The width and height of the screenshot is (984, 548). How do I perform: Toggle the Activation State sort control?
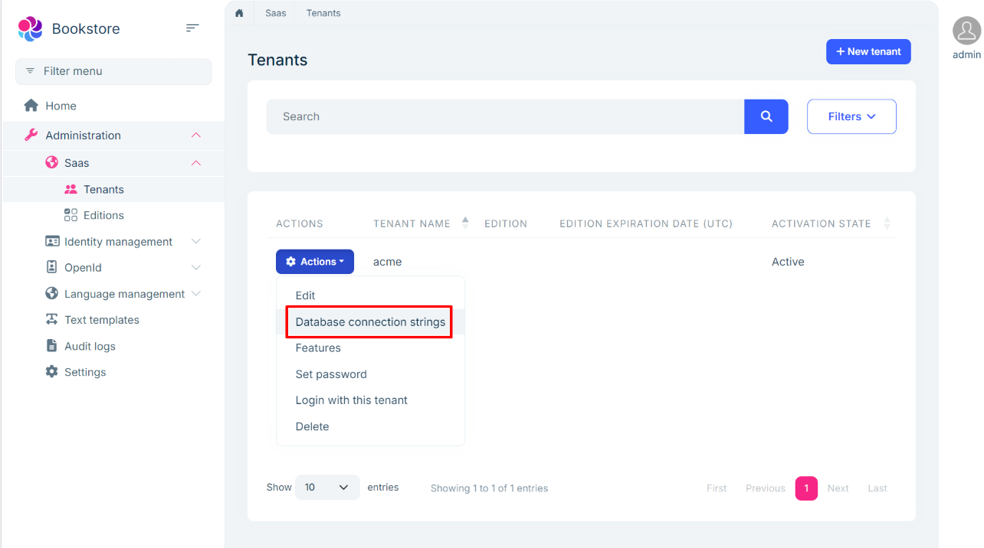tap(887, 223)
